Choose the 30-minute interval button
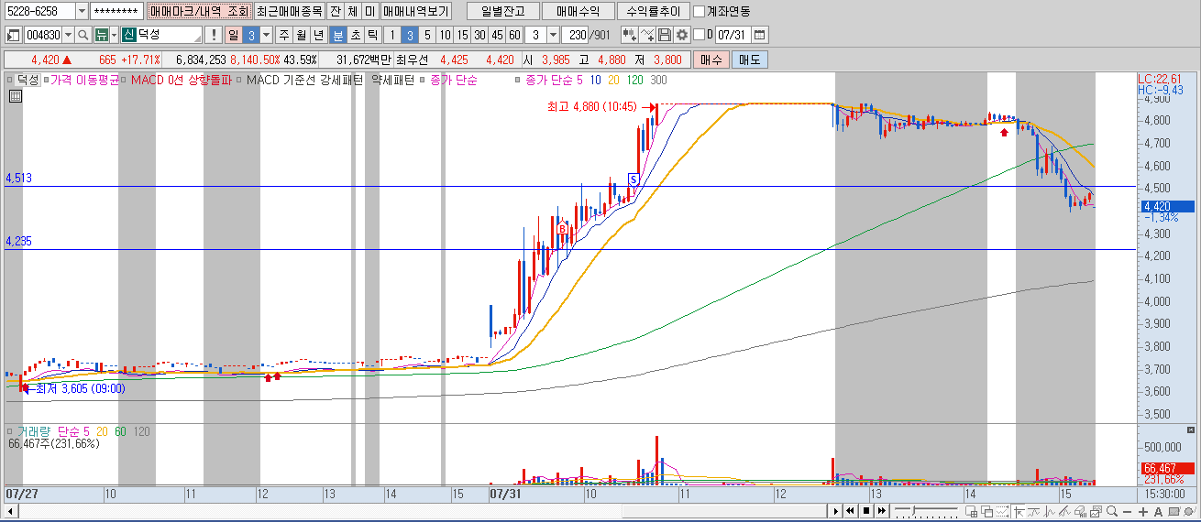The height and width of the screenshot is (522, 1201). click(479, 35)
